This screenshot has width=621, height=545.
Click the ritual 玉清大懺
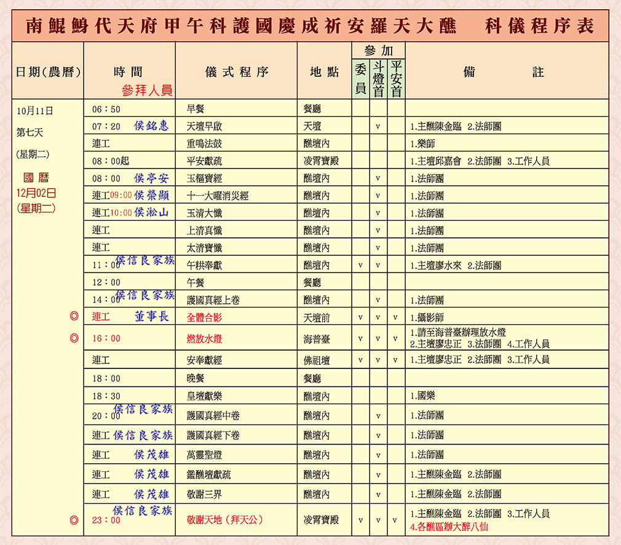click(x=204, y=213)
